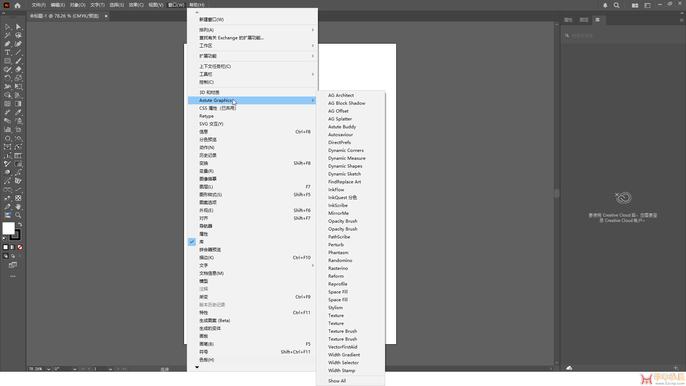Set fill to None button
Screen dimensions: 686x386
point(20,247)
